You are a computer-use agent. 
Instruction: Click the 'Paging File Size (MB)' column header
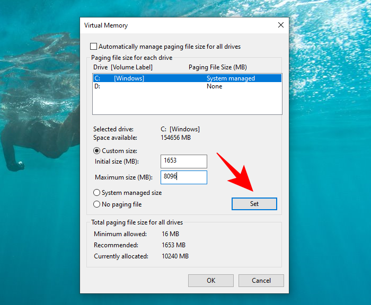(218, 67)
